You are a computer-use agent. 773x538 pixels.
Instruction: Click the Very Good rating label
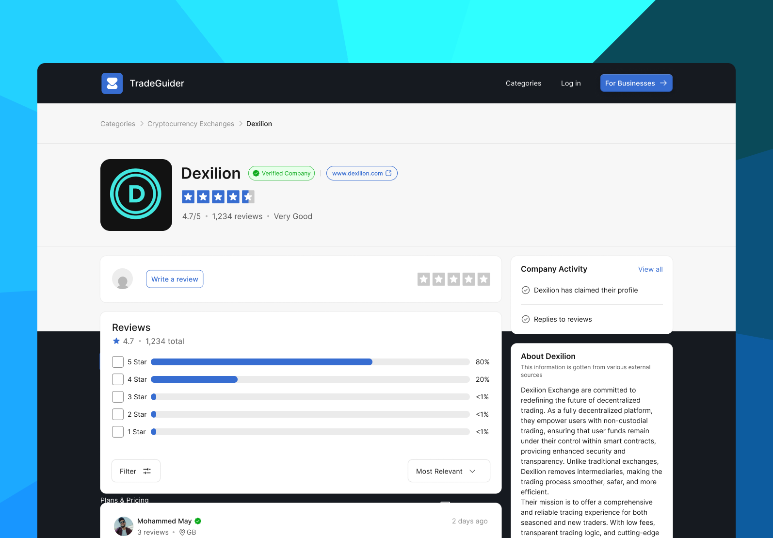(293, 216)
